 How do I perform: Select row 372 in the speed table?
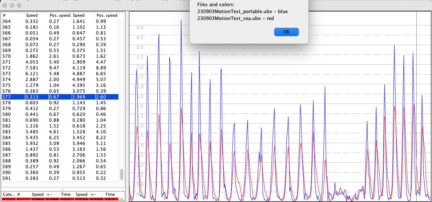62,68
